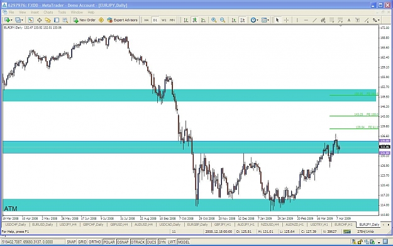Image resolution: width=393 pixels, height=246 pixels.
Task: Open the Profiles toolbar icon
Action: click(18, 20)
